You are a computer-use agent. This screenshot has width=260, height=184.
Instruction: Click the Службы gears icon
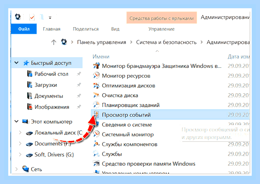pyautogui.click(x=96, y=153)
